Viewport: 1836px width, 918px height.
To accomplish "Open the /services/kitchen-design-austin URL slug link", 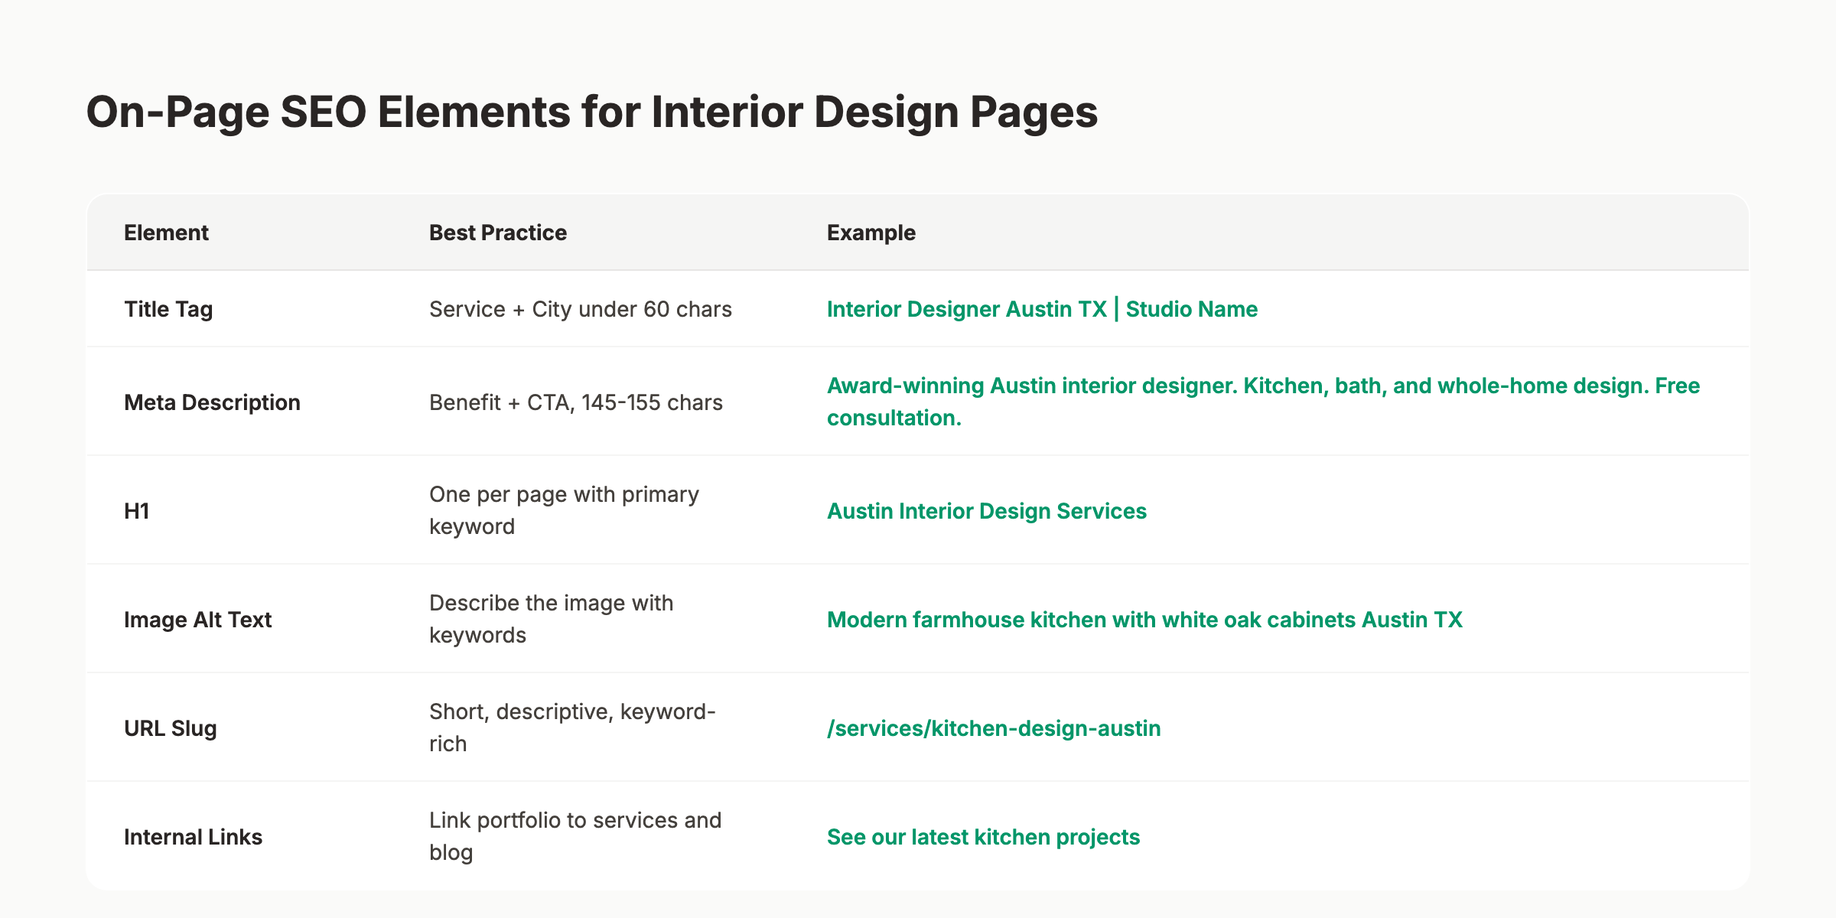I will tap(994, 728).
